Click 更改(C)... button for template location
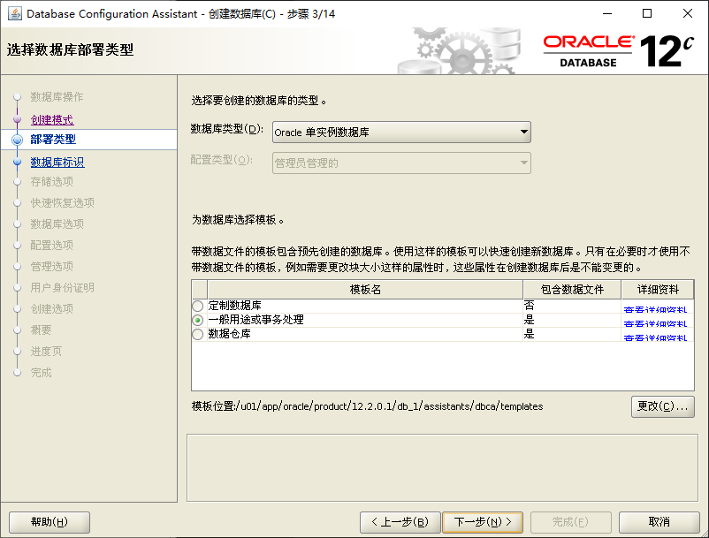709x538 pixels. pyautogui.click(x=662, y=406)
